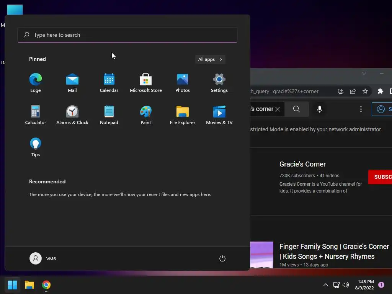Open the Edge pinned app
The image size is (392, 294).
[x=36, y=83]
